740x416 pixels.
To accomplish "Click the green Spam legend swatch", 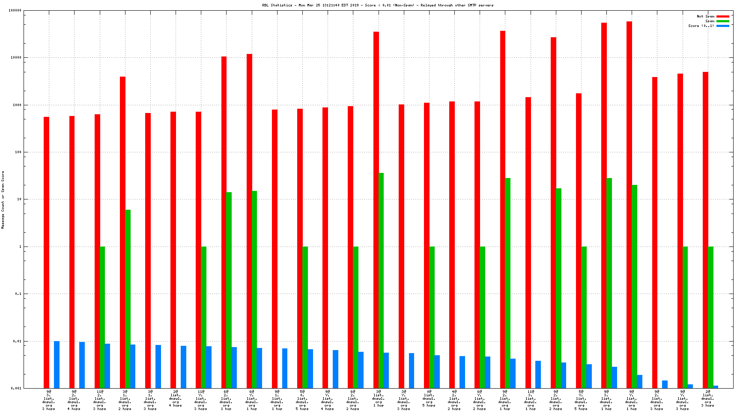I will click(722, 21).
